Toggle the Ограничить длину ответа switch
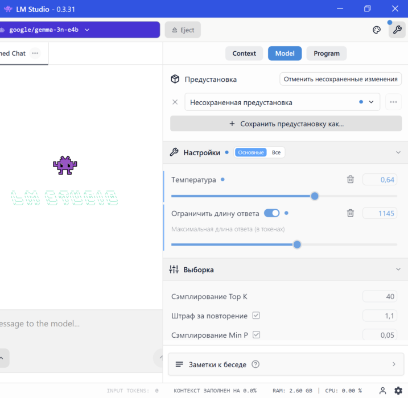The height and width of the screenshot is (398, 408). pyautogui.click(x=271, y=213)
